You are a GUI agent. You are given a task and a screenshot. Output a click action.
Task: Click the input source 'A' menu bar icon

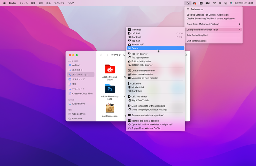pos(201,3)
